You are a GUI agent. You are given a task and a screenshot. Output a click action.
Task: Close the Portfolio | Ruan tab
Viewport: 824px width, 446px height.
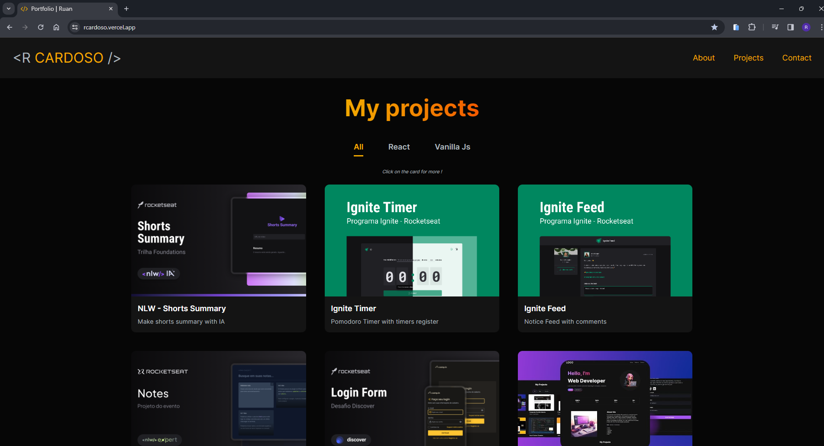(111, 9)
